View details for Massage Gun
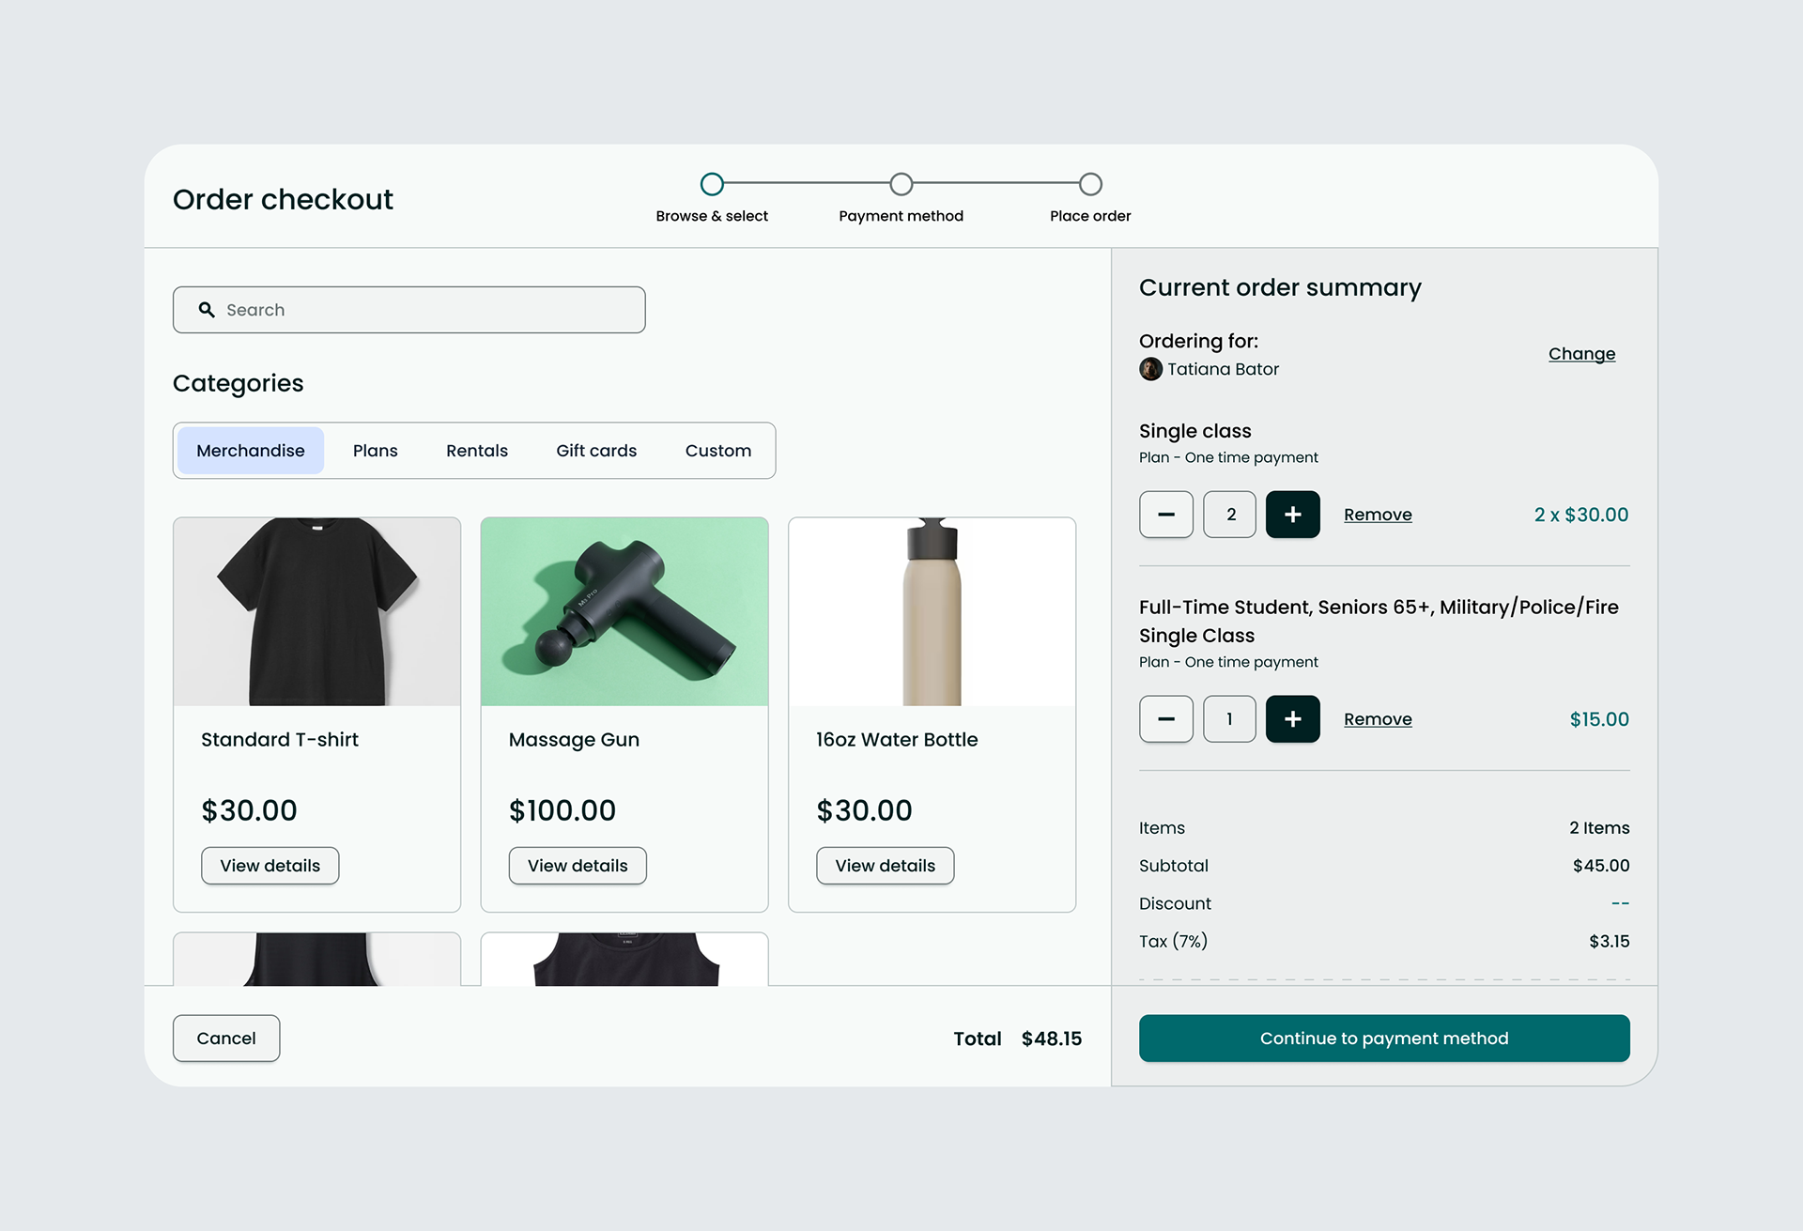 pyautogui.click(x=578, y=866)
